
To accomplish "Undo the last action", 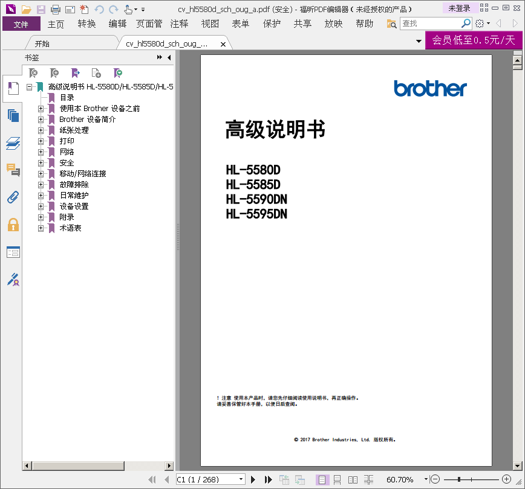I will coord(99,10).
